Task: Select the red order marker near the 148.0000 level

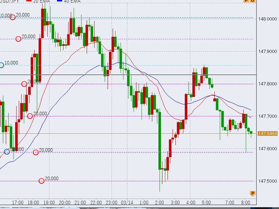Action: coord(13,17)
